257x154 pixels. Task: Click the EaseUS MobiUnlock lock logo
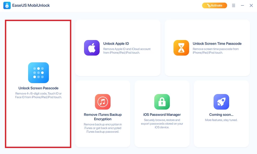point(7,5)
